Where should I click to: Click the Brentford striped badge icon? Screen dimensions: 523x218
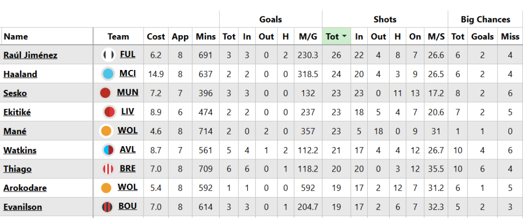point(108,169)
